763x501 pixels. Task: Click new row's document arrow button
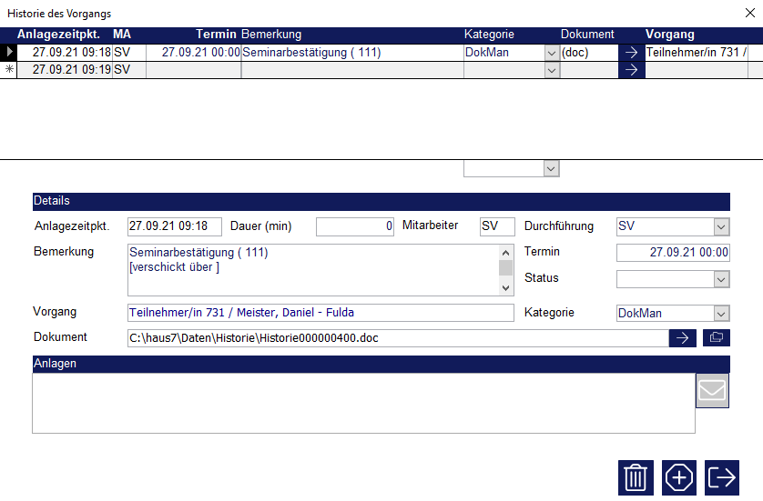pyautogui.click(x=631, y=70)
